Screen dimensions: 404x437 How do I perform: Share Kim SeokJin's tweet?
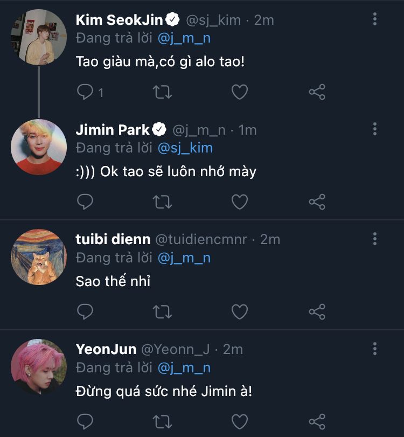317,92
